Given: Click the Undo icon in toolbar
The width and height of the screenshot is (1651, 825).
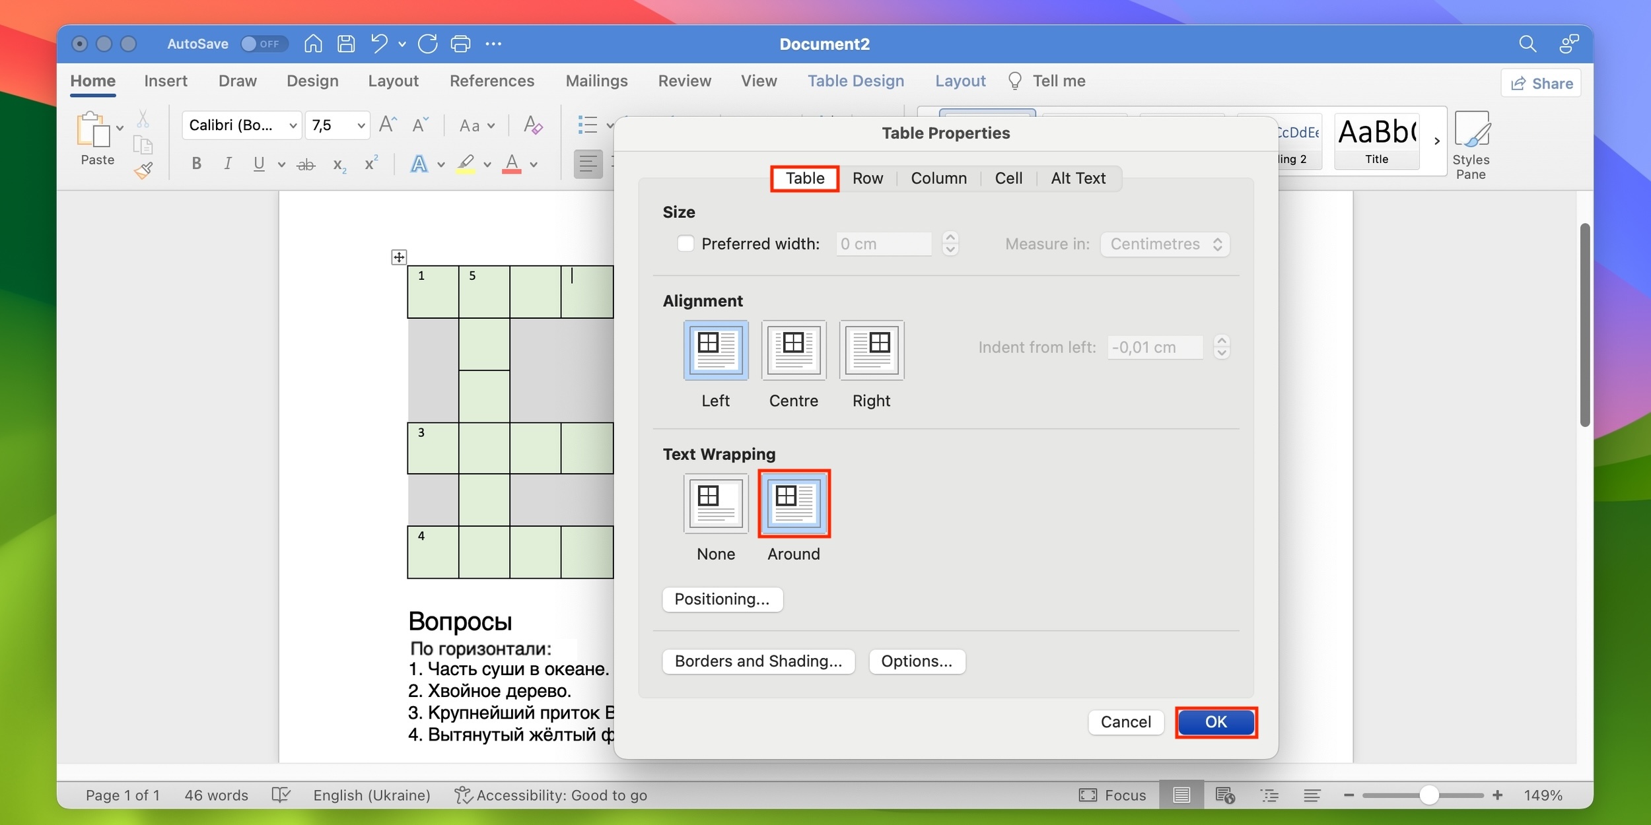Looking at the screenshot, I should (x=379, y=42).
